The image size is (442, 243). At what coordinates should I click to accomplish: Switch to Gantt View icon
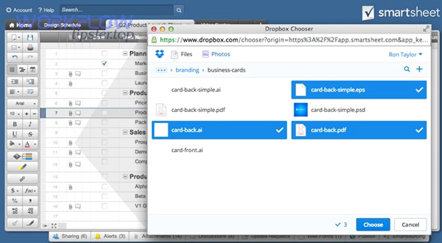click(x=22, y=70)
